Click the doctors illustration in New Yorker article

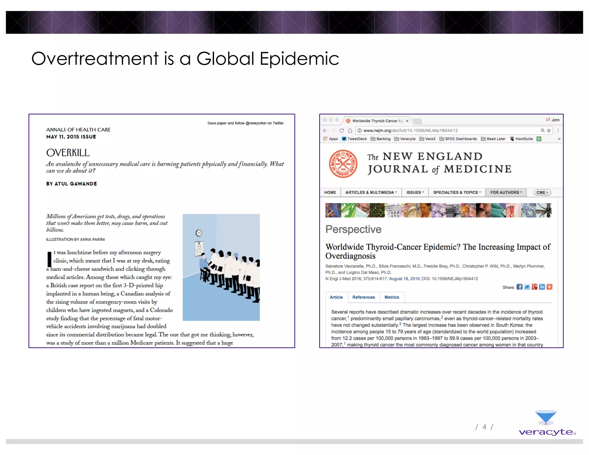pos(221,267)
